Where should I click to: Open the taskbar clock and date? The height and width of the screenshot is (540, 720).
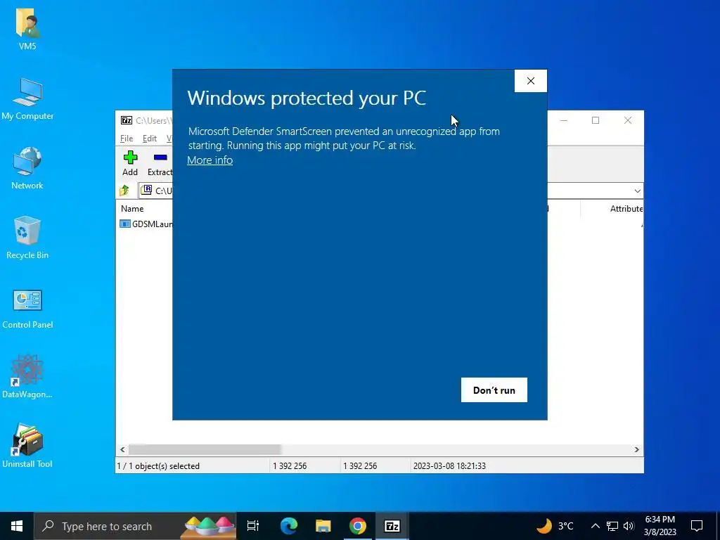(660, 526)
